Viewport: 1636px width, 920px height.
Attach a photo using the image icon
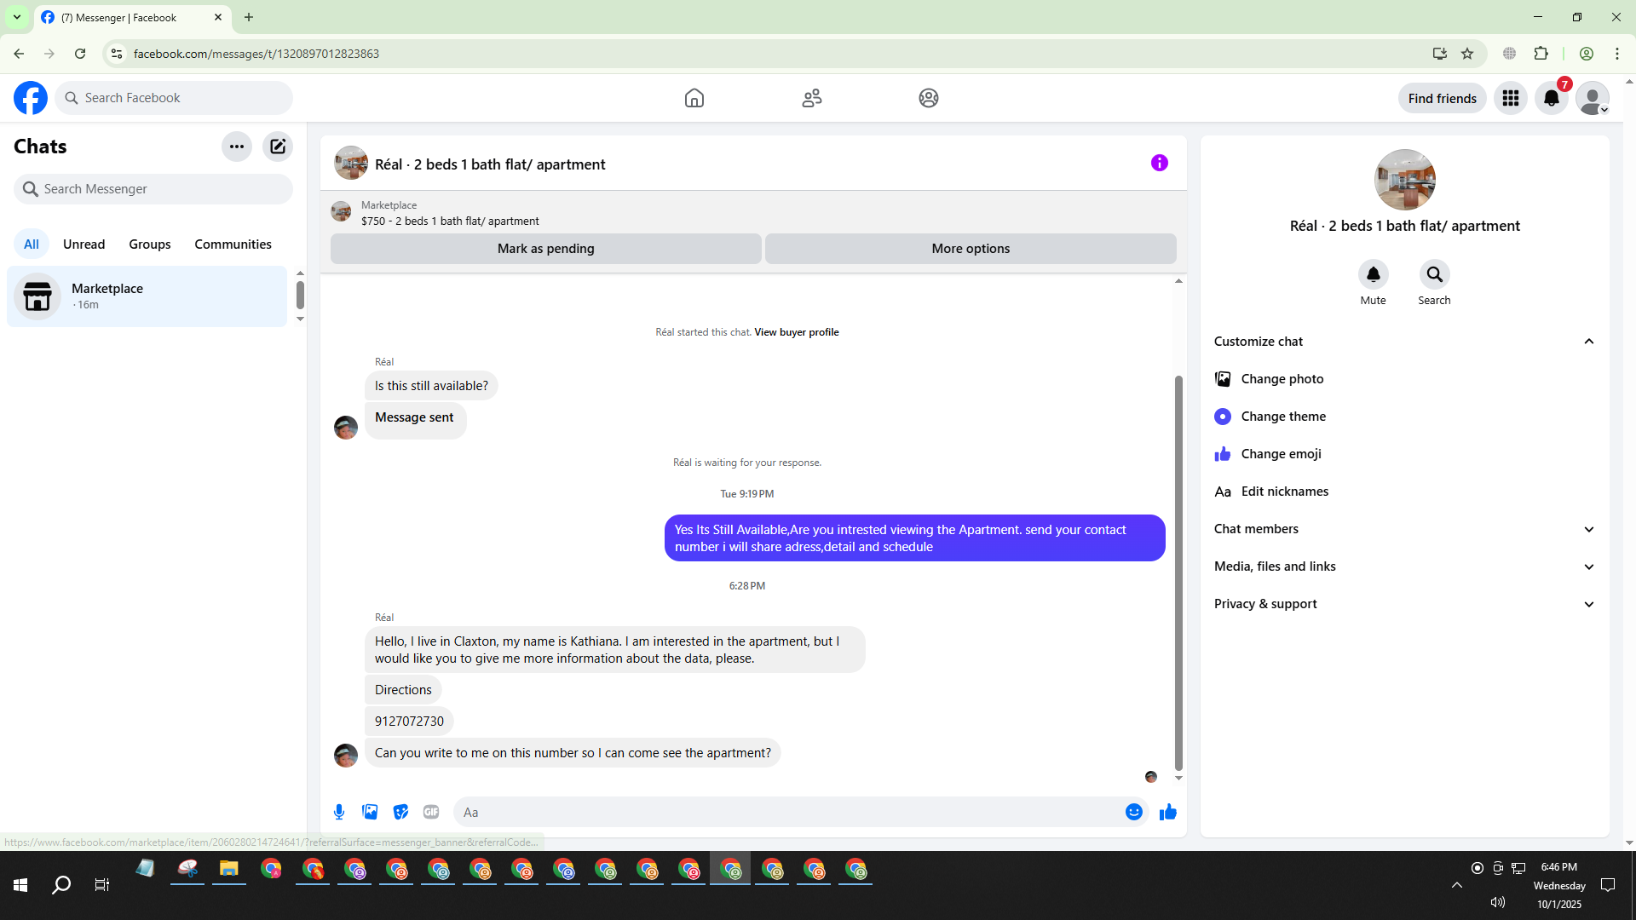point(370,812)
